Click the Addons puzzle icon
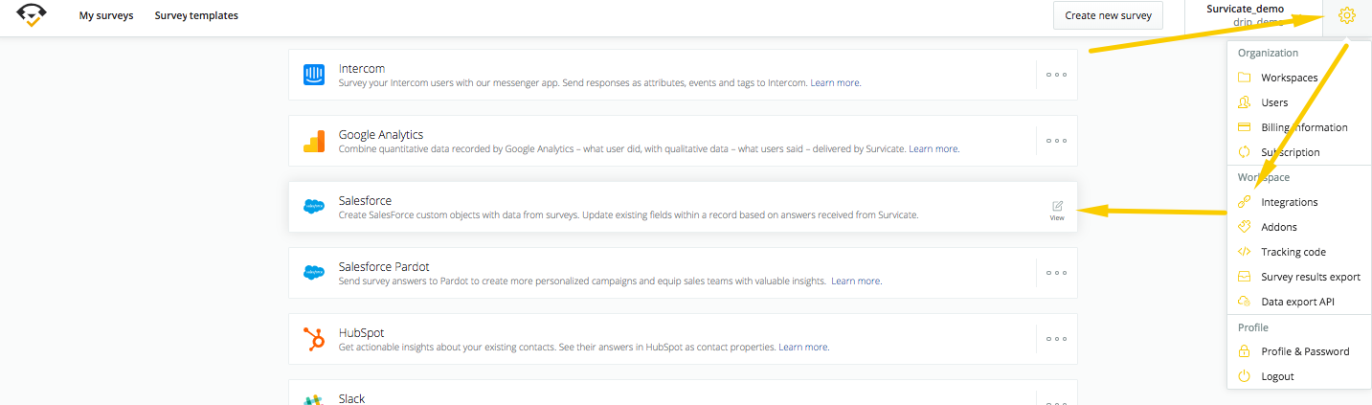This screenshot has height=405, width=1372. tap(1245, 227)
